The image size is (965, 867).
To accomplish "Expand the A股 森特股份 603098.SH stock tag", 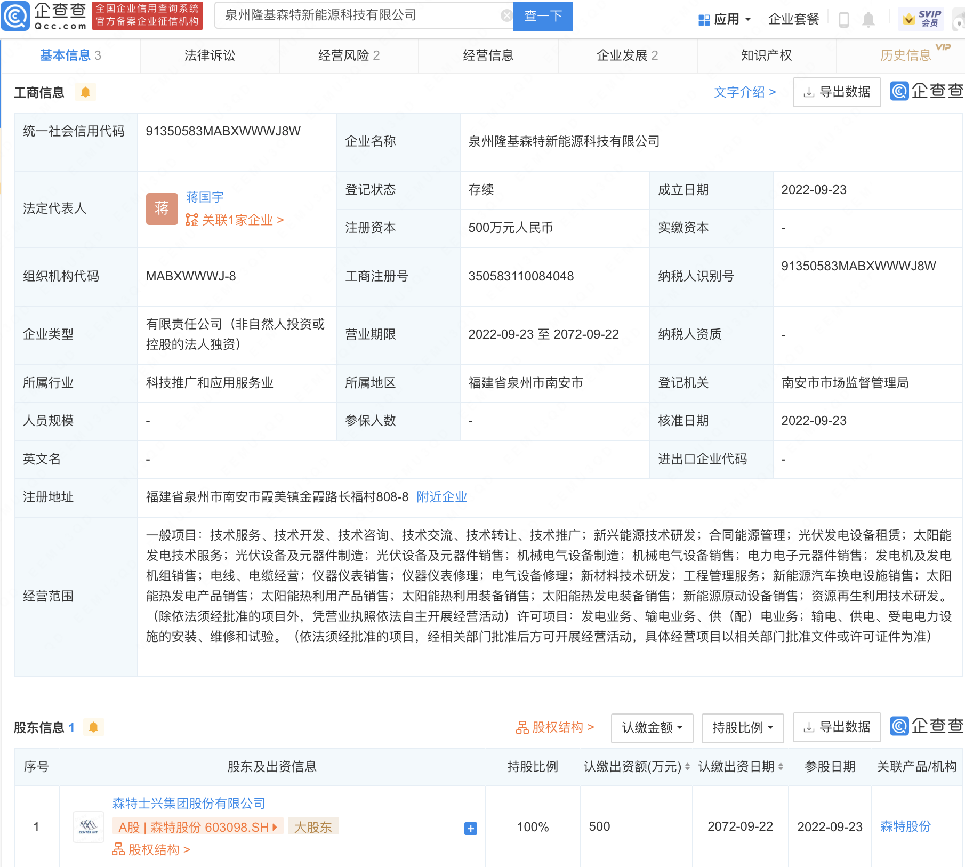I will point(198,827).
